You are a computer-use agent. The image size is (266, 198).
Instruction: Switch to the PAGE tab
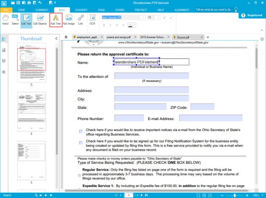coord(101,10)
